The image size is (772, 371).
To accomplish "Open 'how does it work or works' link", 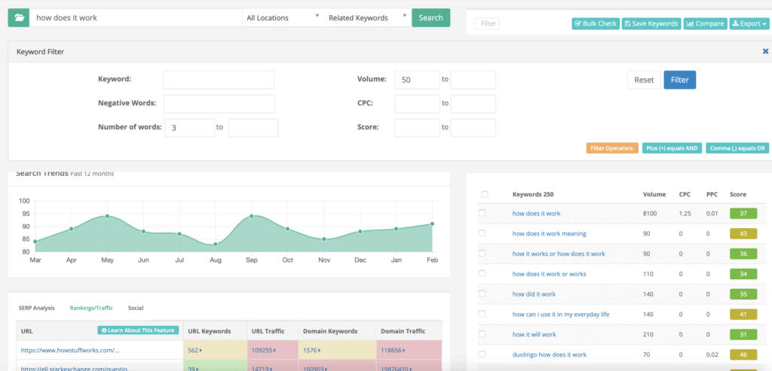I will [550, 274].
